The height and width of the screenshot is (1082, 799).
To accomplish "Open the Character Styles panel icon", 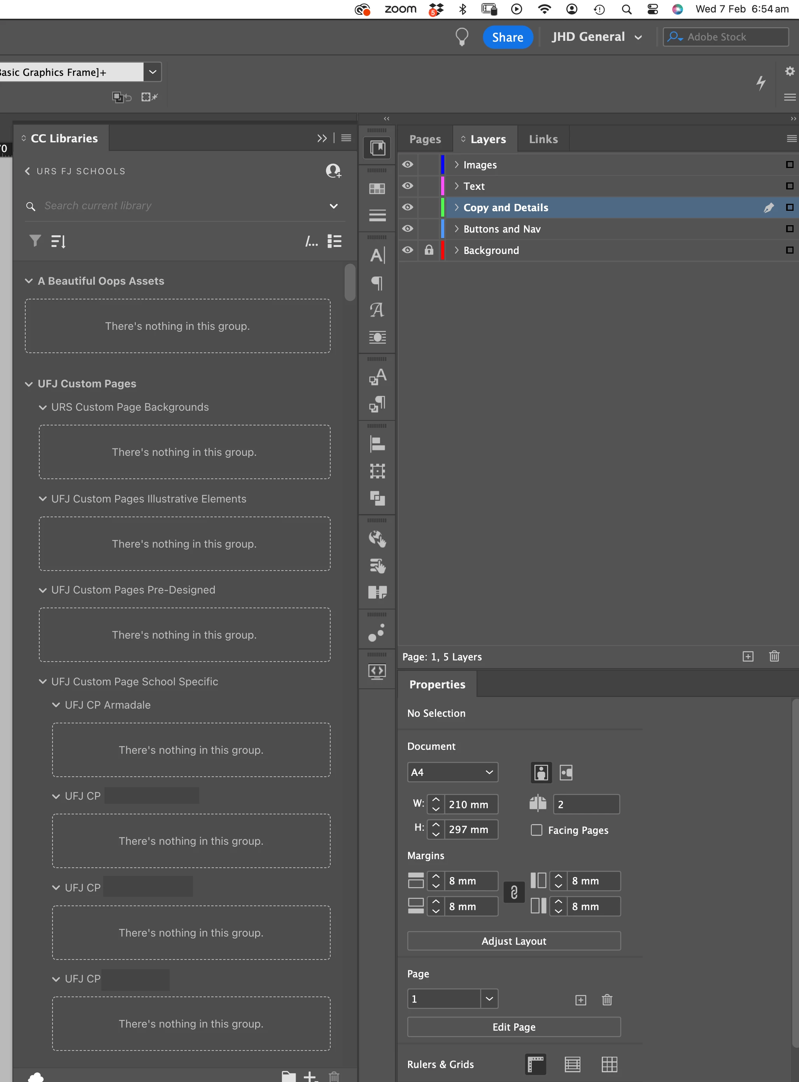I will (x=377, y=376).
